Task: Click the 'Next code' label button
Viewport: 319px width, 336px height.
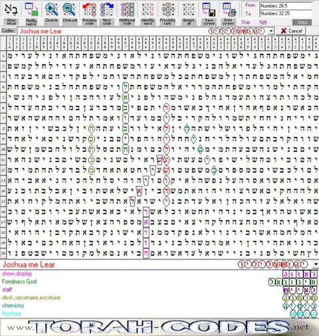Action: 107,22
